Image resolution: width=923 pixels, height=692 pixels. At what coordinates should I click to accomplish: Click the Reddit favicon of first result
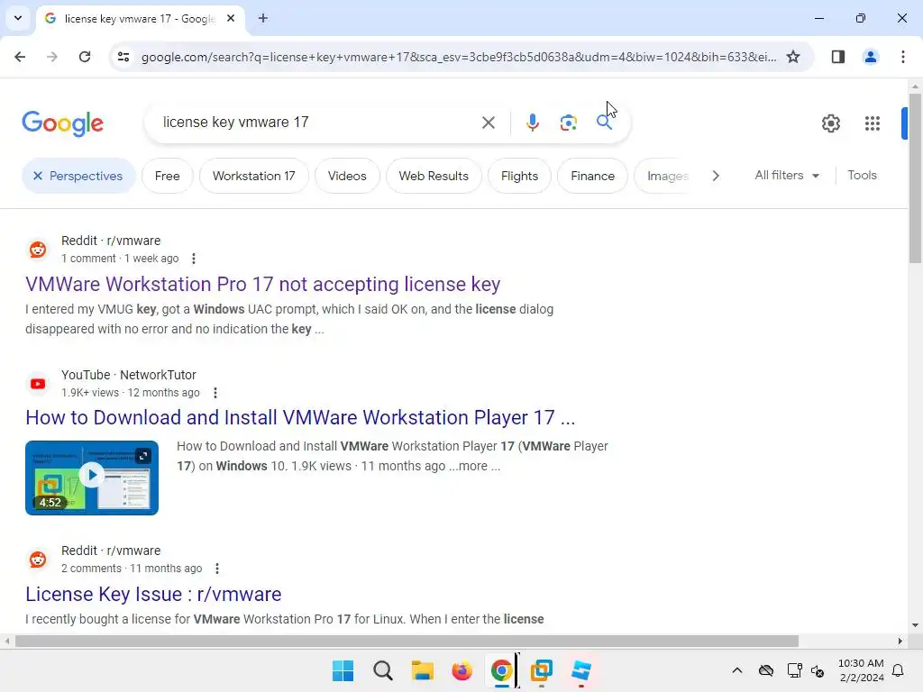(x=38, y=250)
